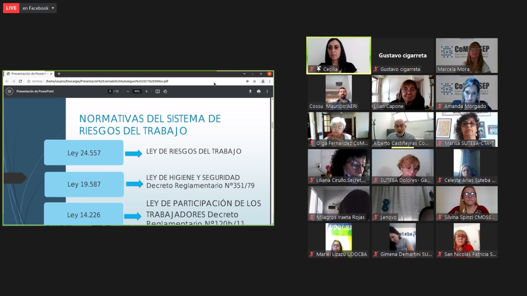527x296 pixels.
Task: Toggle Cecilia's muted microphone icon
Action: pyautogui.click(x=312, y=69)
